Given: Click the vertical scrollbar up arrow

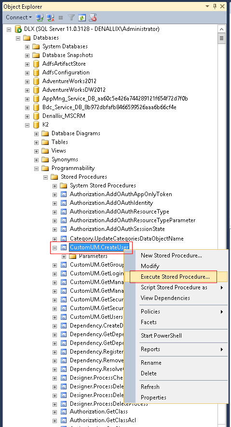Looking at the screenshot, I should tap(221, 29).
